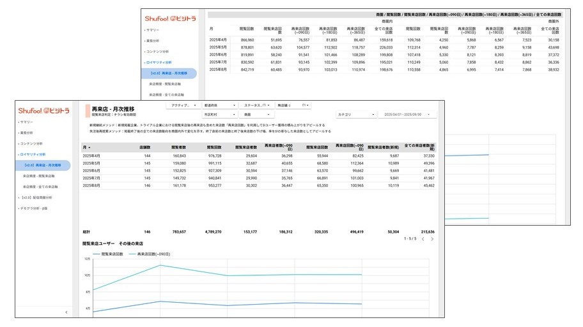Image resolution: width=583 pixels, height=327 pixels.
Task: Open 来店頻度 - 全ての来店軸 in front sidebar
Action: (x=41, y=187)
